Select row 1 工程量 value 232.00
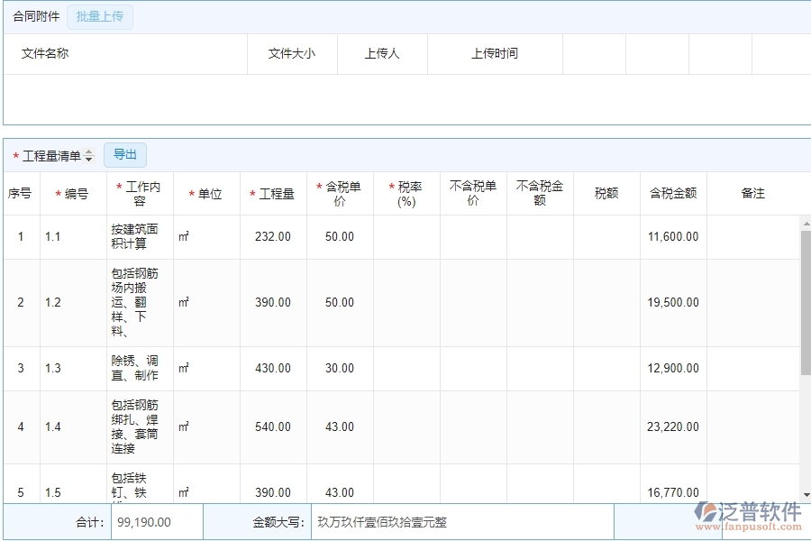Viewport: 811px width, 541px height. point(273,236)
